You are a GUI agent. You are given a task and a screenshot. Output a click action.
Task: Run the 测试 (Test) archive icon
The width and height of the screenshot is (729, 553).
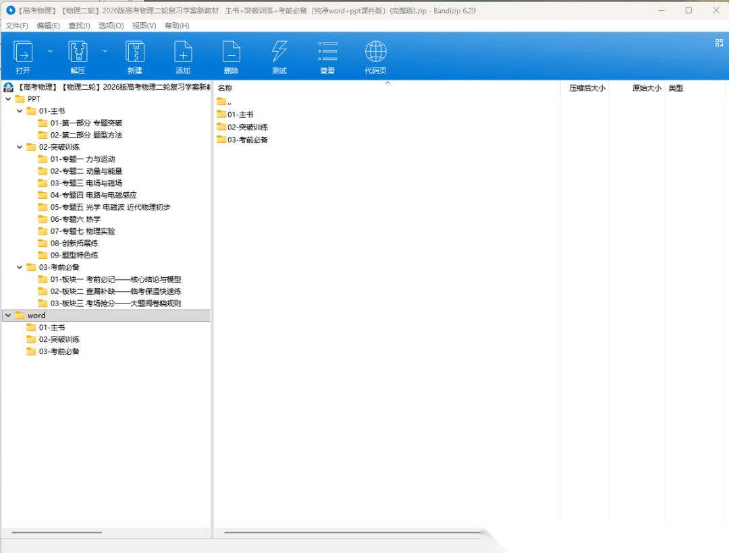[279, 52]
